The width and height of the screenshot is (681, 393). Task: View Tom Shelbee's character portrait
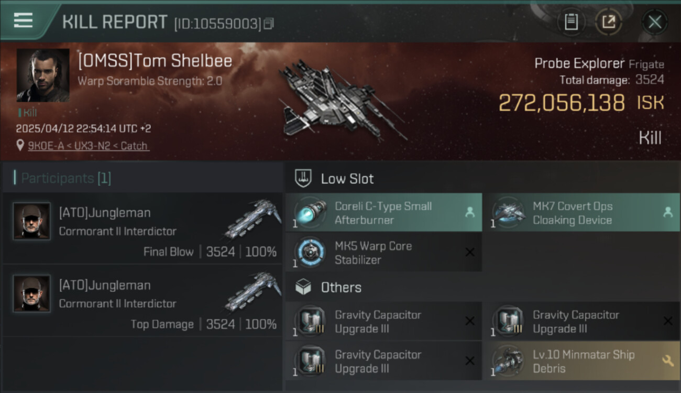[x=43, y=75]
